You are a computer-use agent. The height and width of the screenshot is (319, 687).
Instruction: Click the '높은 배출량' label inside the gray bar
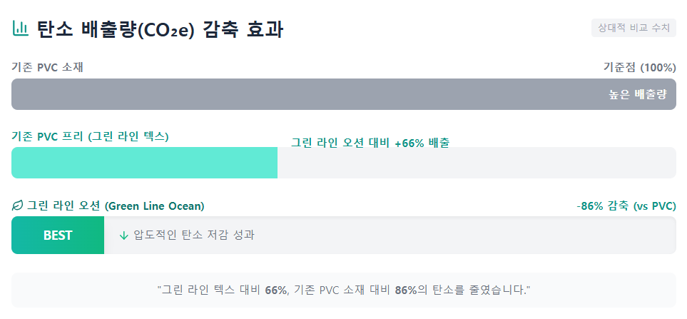pyautogui.click(x=637, y=94)
